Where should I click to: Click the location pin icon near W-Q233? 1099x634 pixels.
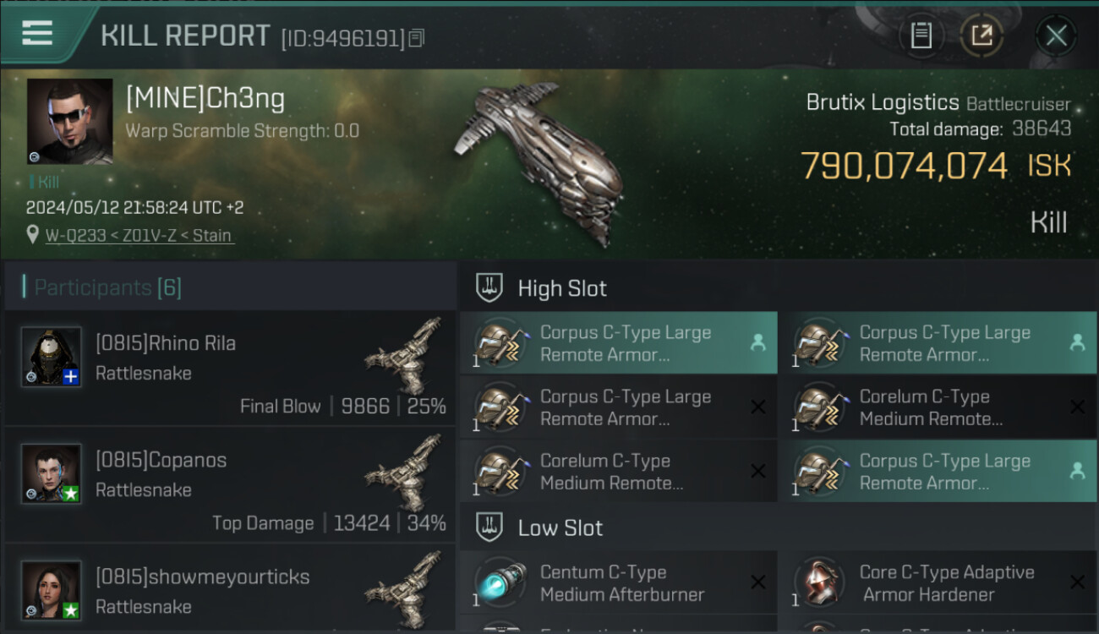click(32, 235)
